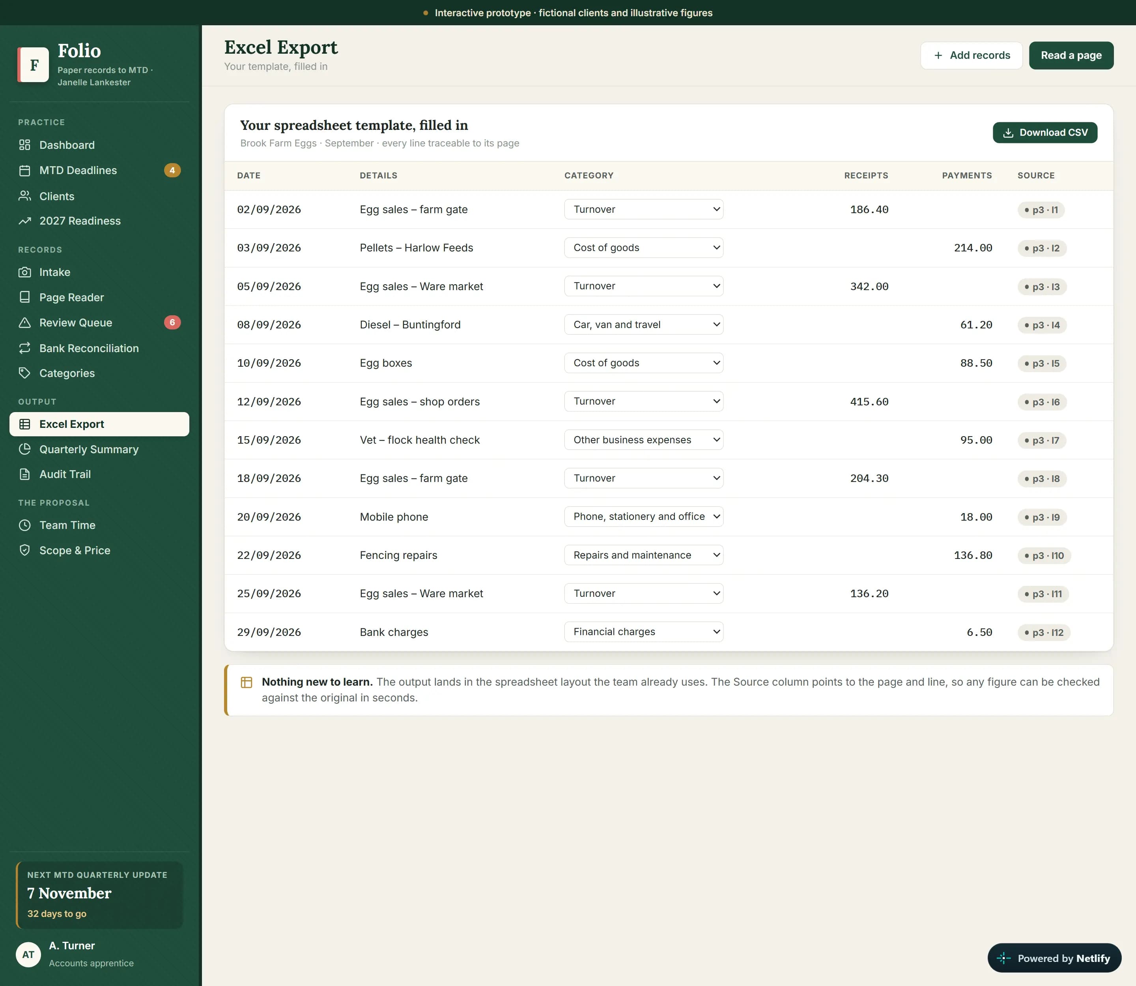Click the 2027 Readiness trend icon
This screenshot has height=986, width=1136.
(x=25, y=221)
